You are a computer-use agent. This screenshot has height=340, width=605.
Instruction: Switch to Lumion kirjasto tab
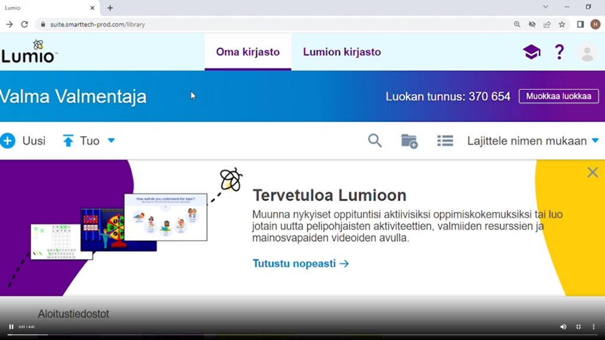click(341, 52)
